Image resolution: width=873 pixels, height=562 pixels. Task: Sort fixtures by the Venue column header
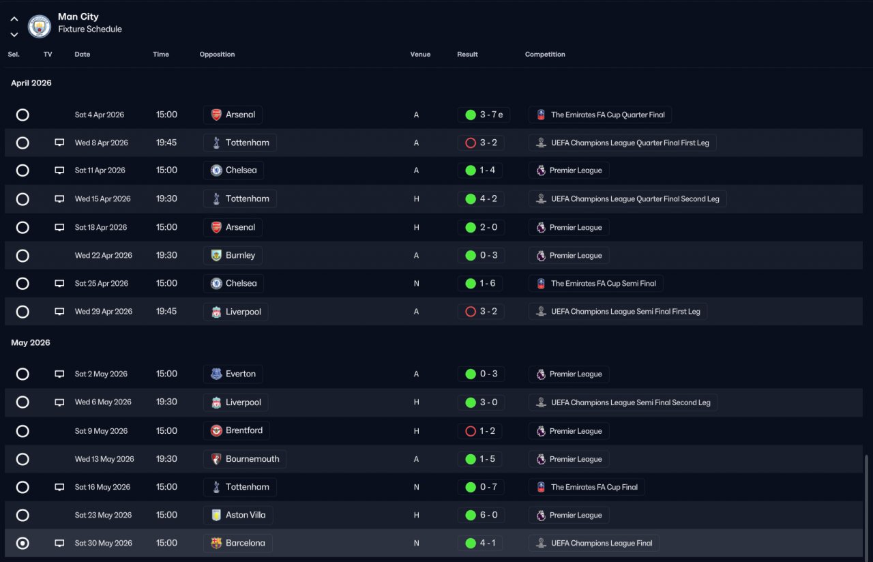(x=420, y=55)
